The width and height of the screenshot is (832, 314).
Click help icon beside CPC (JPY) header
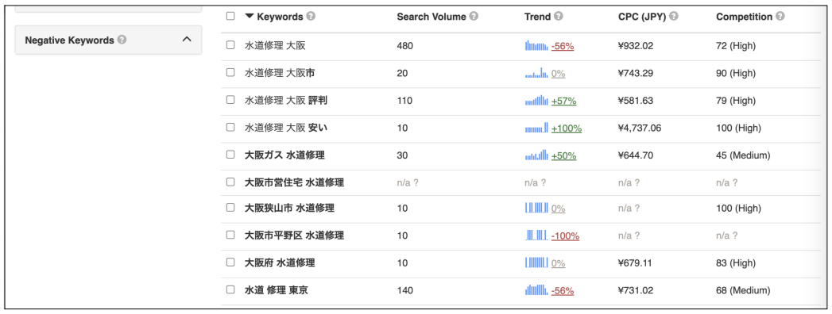(674, 17)
